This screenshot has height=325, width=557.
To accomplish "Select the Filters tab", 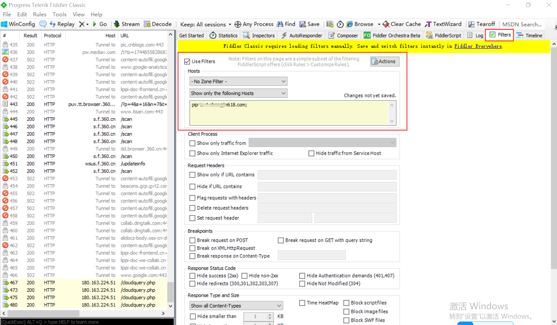I will [500, 35].
